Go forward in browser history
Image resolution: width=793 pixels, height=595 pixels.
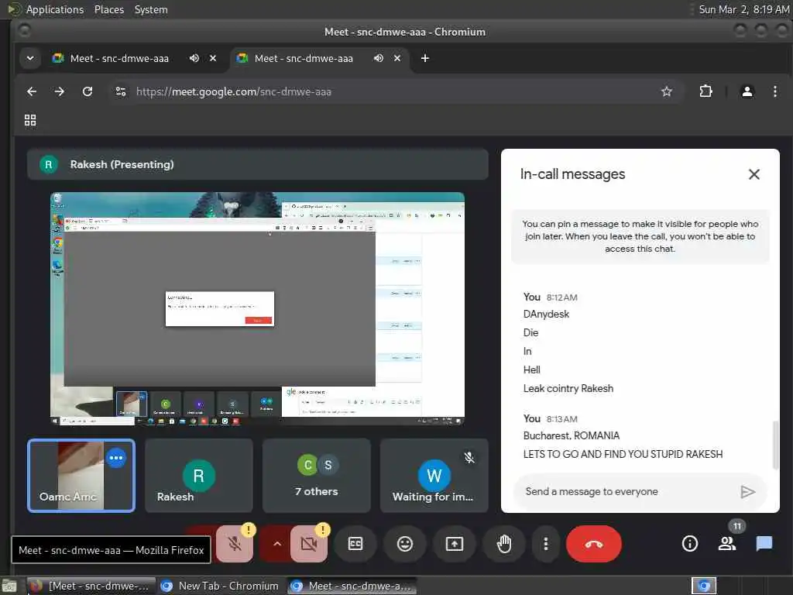pos(60,91)
